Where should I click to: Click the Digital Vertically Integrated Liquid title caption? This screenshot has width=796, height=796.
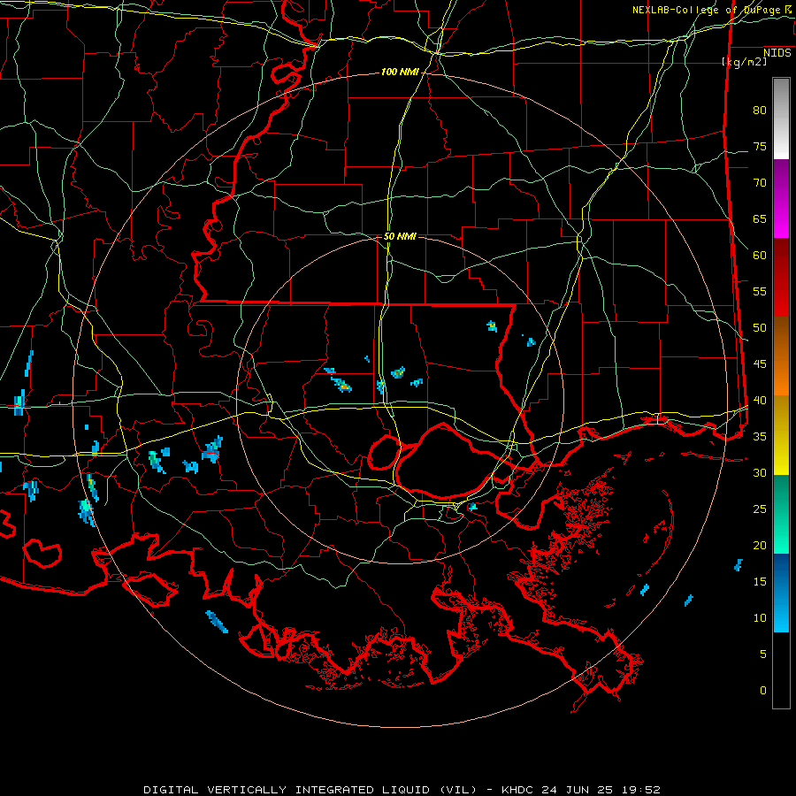click(402, 790)
